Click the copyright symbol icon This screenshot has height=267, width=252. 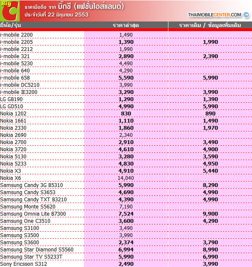(246, 15)
